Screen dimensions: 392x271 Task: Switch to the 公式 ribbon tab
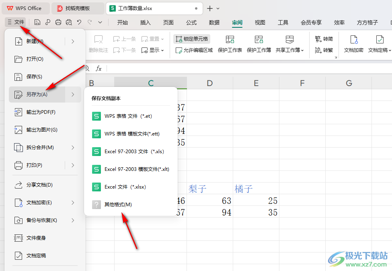coord(191,23)
